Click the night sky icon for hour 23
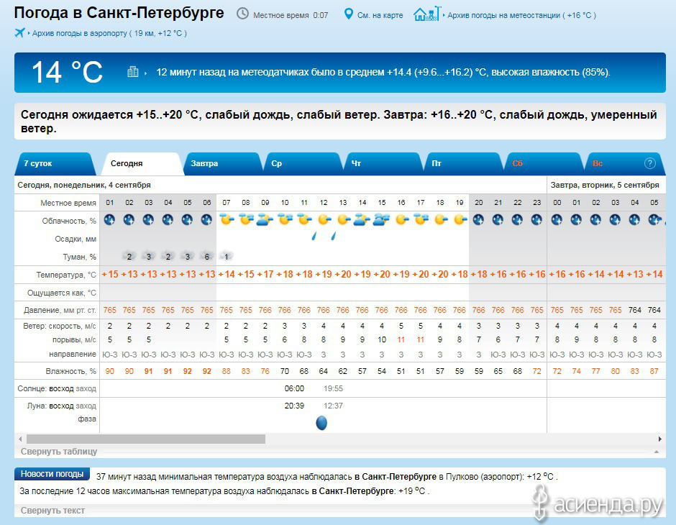 [x=536, y=220]
